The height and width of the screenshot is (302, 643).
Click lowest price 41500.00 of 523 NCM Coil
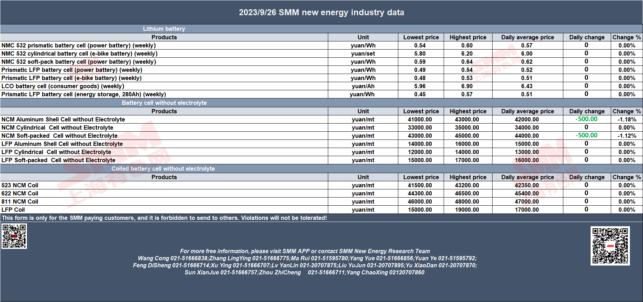pyautogui.click(x=420, y=185)
